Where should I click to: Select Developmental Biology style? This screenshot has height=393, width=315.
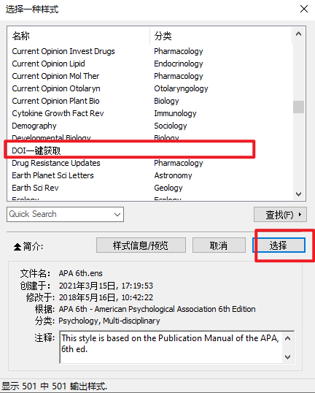pos(150,137)
